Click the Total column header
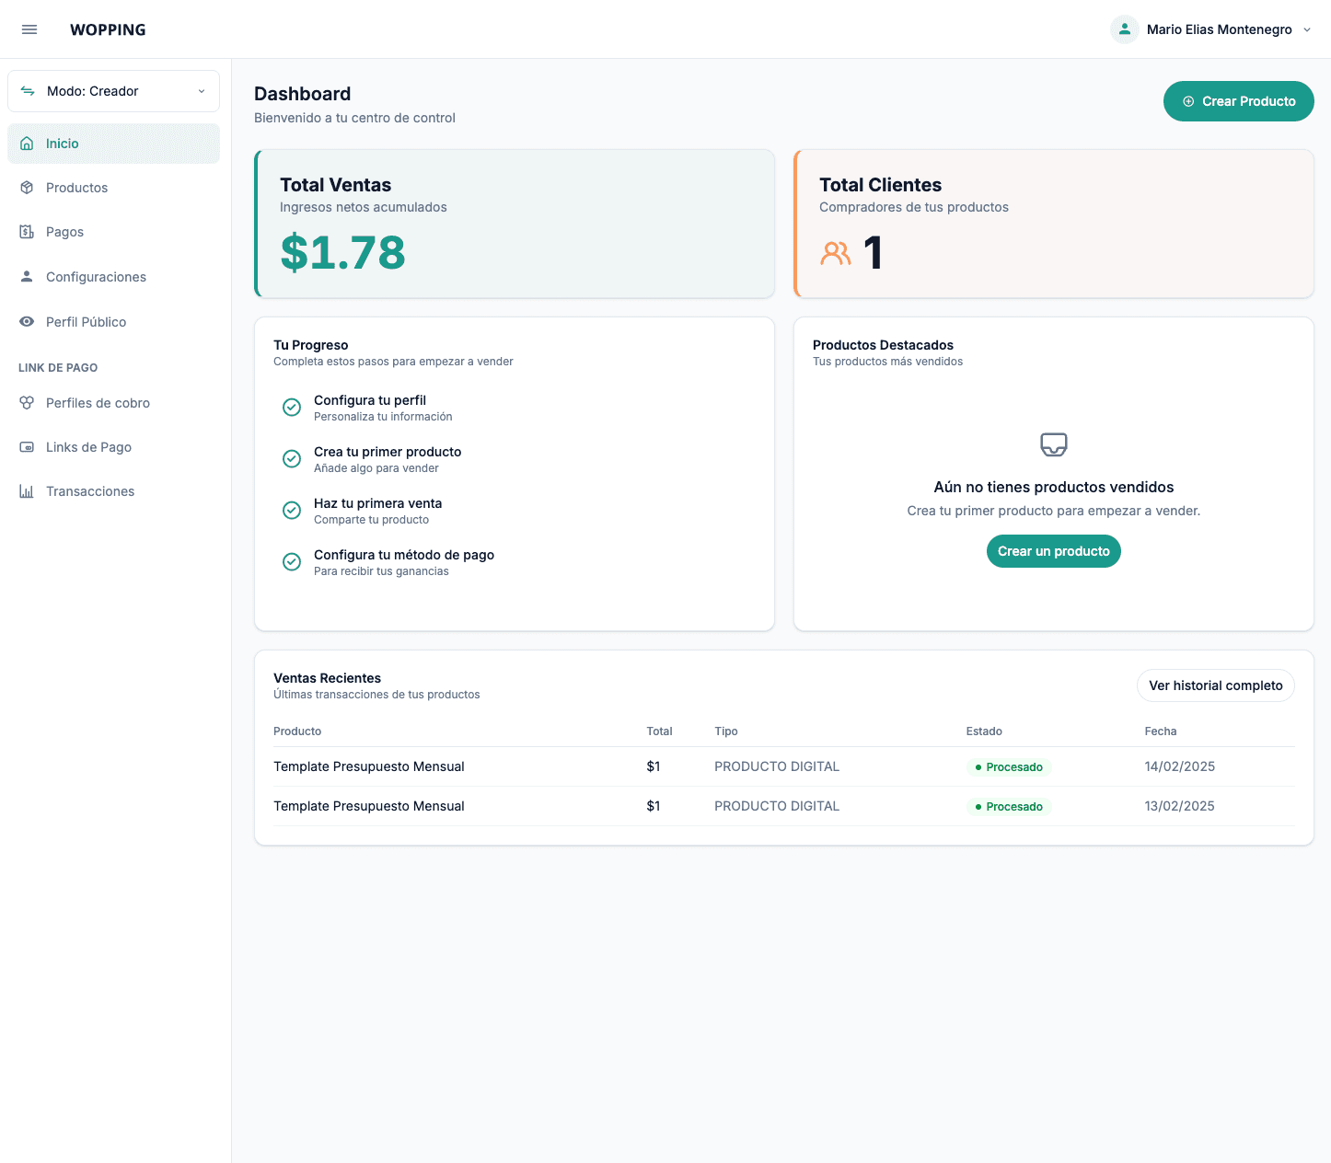 (659, 731)
